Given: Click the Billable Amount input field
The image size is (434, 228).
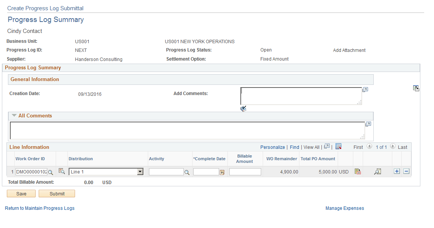Looking at the screenshot, I should coord(245,172).
